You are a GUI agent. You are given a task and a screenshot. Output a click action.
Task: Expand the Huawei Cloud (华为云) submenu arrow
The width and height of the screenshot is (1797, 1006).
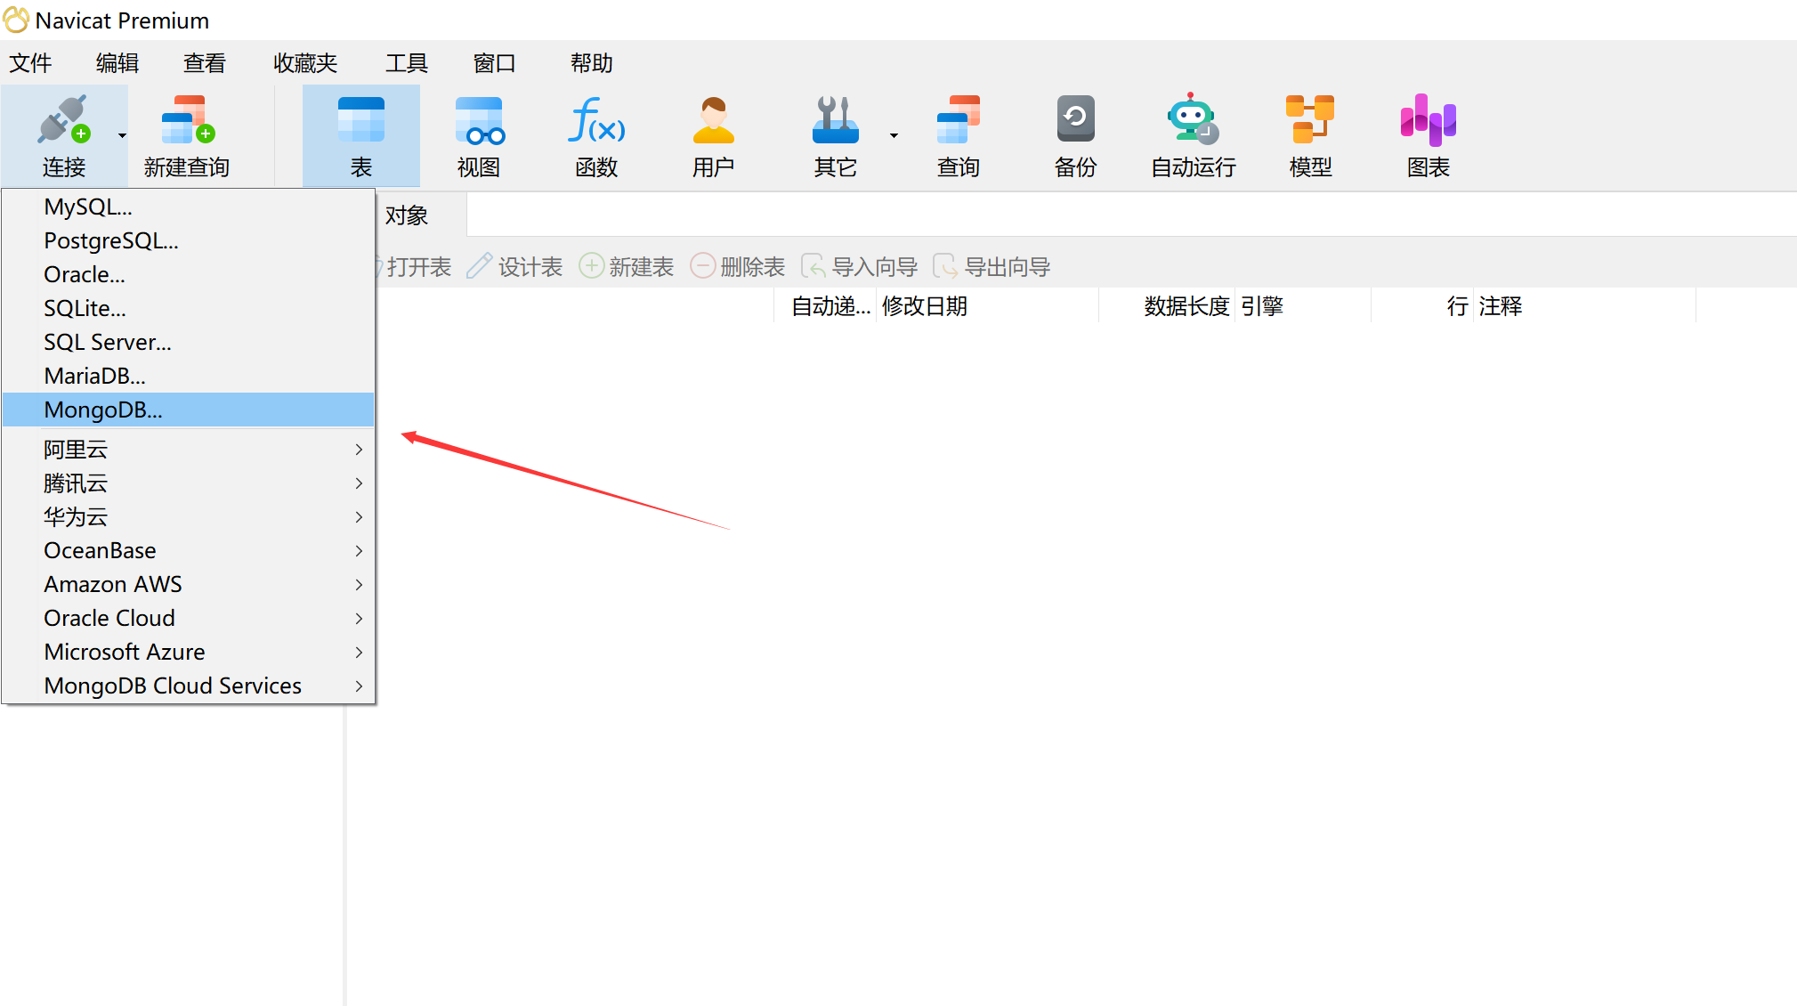(x=359, y=517)
